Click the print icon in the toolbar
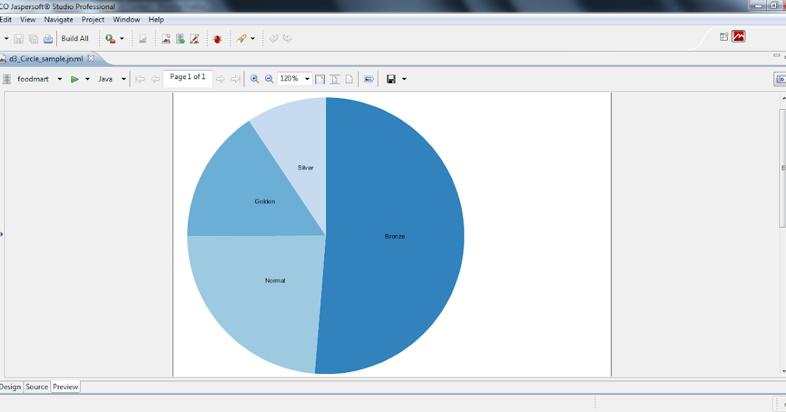Image resolution: width=786 pixels, height=412 pixels. point(48,38)
